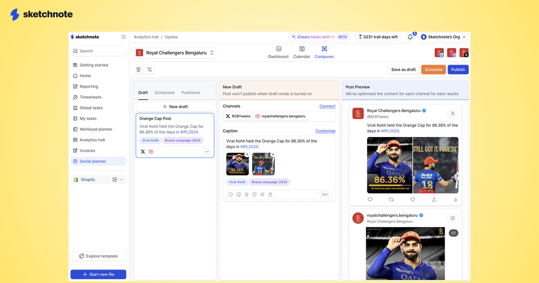Switch to the Composer view
The height and width of the screenshot is (283, 539).
324,52
